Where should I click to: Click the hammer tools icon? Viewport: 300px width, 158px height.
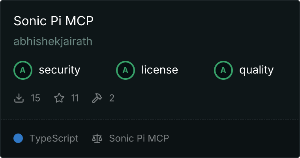(97, 98)
